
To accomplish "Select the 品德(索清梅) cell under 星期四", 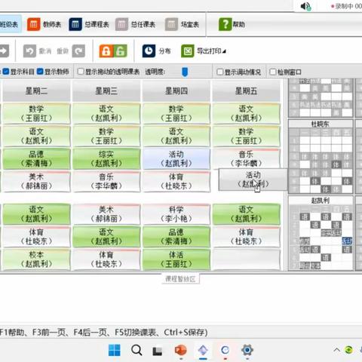I will tap(176, 237).
